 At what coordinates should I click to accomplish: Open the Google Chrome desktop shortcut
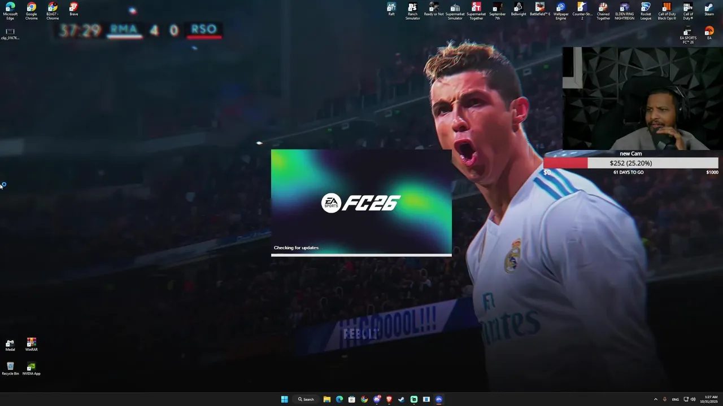[x=32, y=11]
